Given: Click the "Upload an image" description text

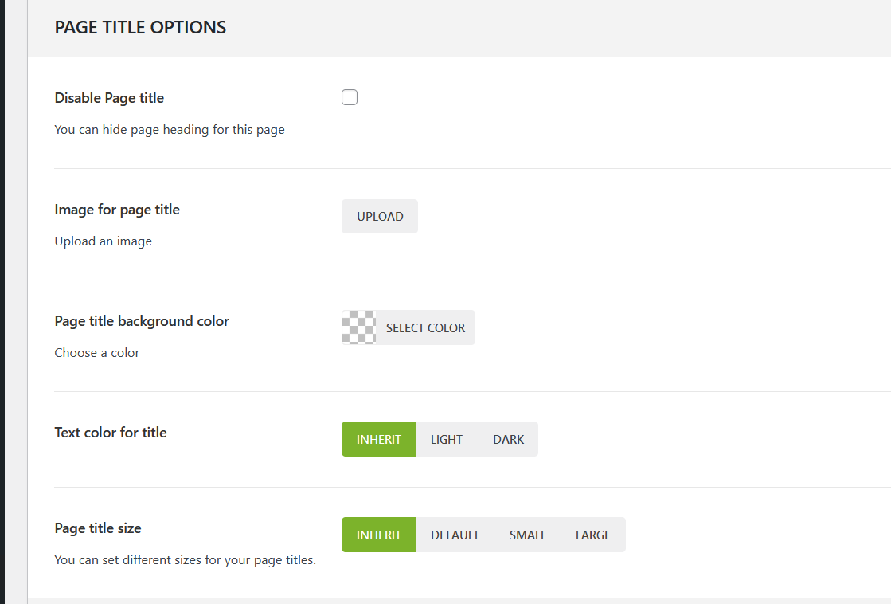Looking at the screenshot, I should click(103, 241).
